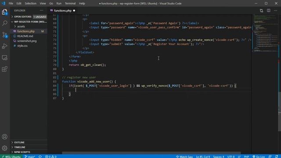
Task: Click the Synchronize Changes icon in status bar
Action: (x=40, y=157)
